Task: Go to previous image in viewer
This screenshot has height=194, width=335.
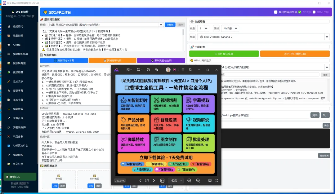Action: 141,181
